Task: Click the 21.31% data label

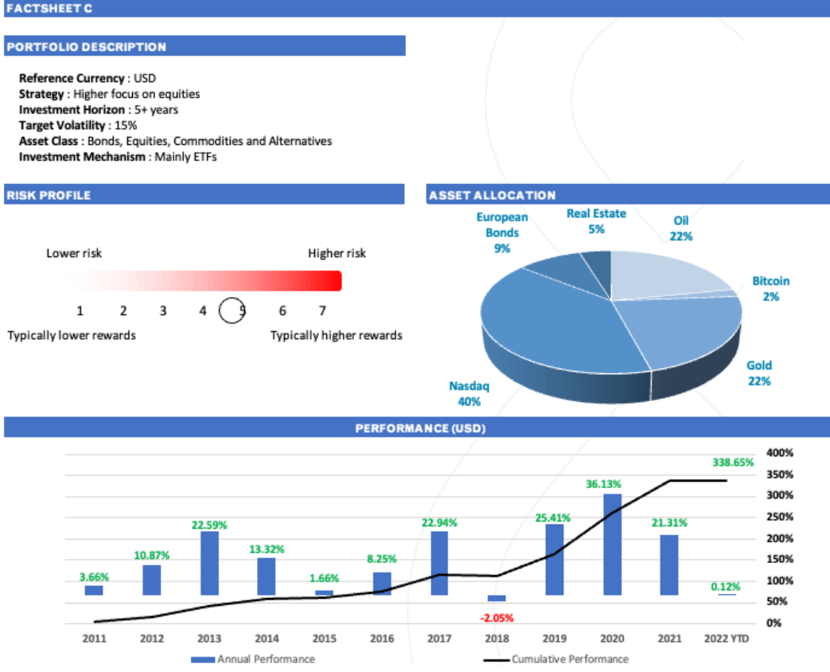Action: [x=669, y=522]
